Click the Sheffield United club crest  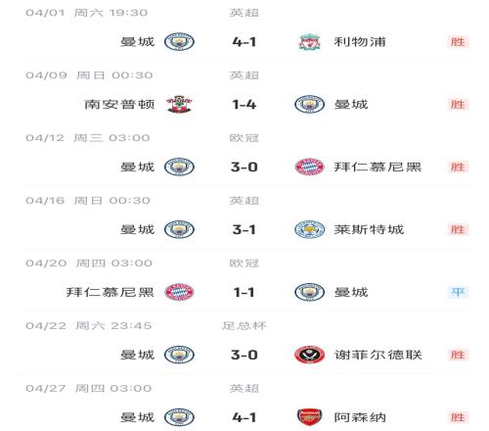pos(309,355)
